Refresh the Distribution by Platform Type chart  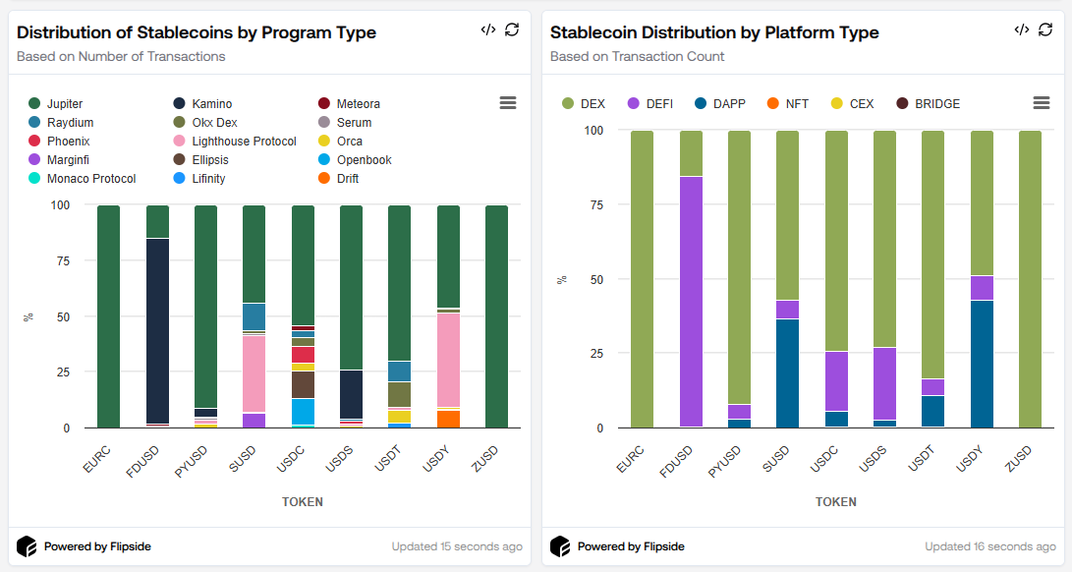tap(1045, 29)
